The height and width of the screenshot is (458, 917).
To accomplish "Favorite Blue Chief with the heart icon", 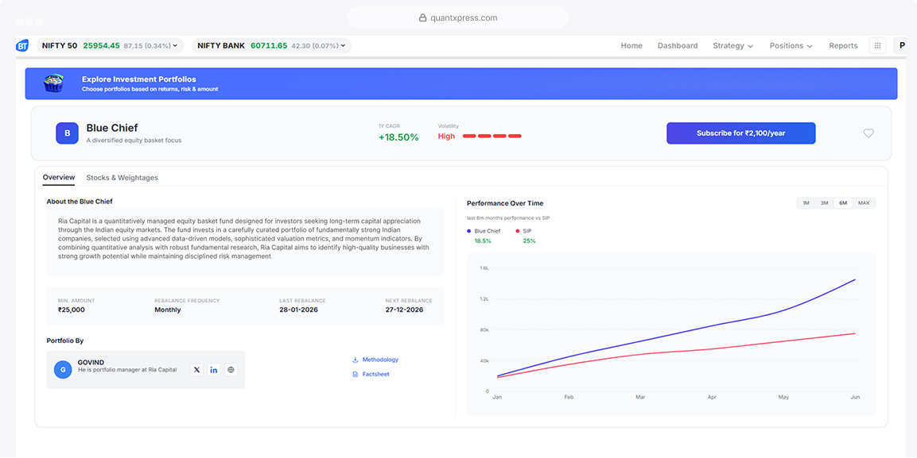I will pos(868,133).
